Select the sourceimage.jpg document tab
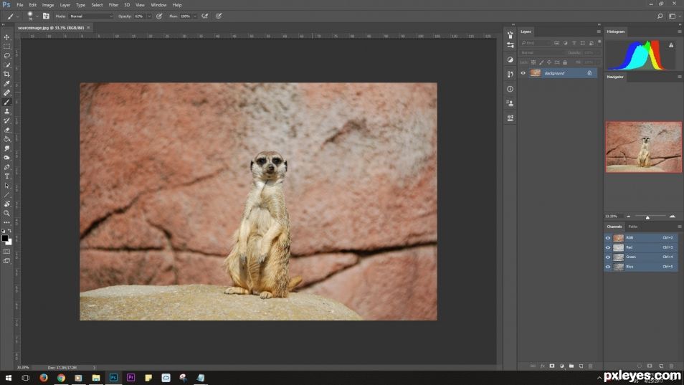The image size is (684, 385). pyautogui.click(x=51, y=27)
